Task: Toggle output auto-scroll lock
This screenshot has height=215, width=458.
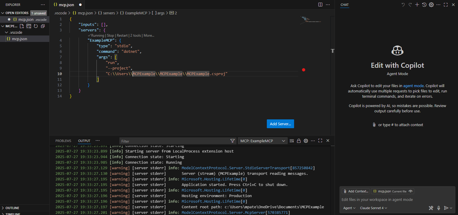Action: pyautogui.click(x=299, y=141)
